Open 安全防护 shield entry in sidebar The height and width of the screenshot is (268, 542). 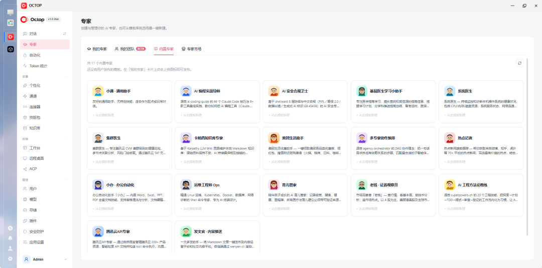[45, 231]
